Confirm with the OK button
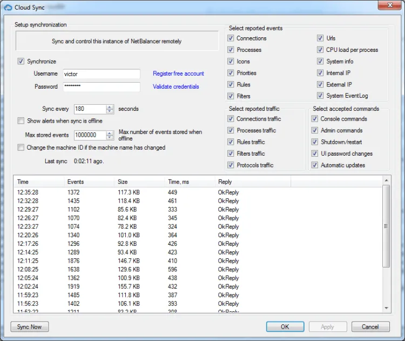This screenshot has width=405, height=341. (x=285, y=327)
